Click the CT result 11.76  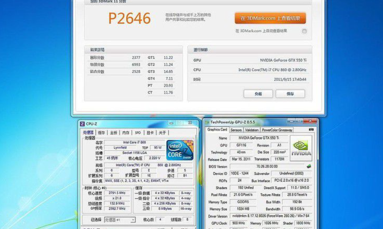(x=168, y=93)
